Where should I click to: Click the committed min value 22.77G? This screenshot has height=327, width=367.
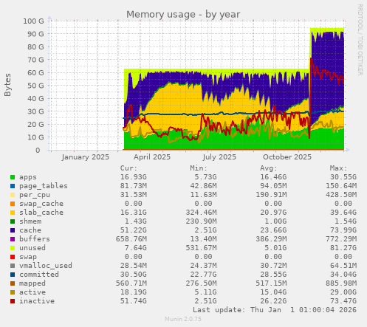tap(203, 275)
